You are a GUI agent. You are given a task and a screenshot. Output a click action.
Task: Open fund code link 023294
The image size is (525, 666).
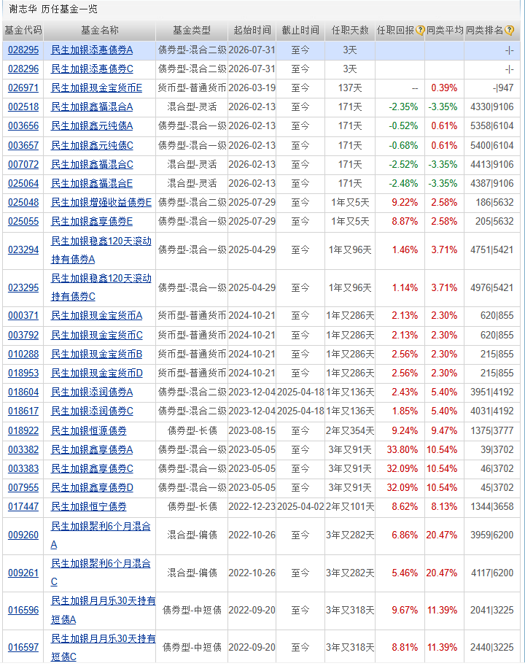[23, 249]
